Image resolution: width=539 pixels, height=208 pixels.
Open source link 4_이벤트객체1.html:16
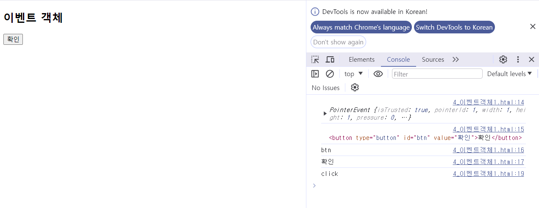tap(488, 150)
